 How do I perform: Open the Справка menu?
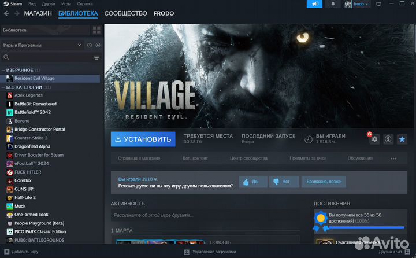tap(85, 4)
